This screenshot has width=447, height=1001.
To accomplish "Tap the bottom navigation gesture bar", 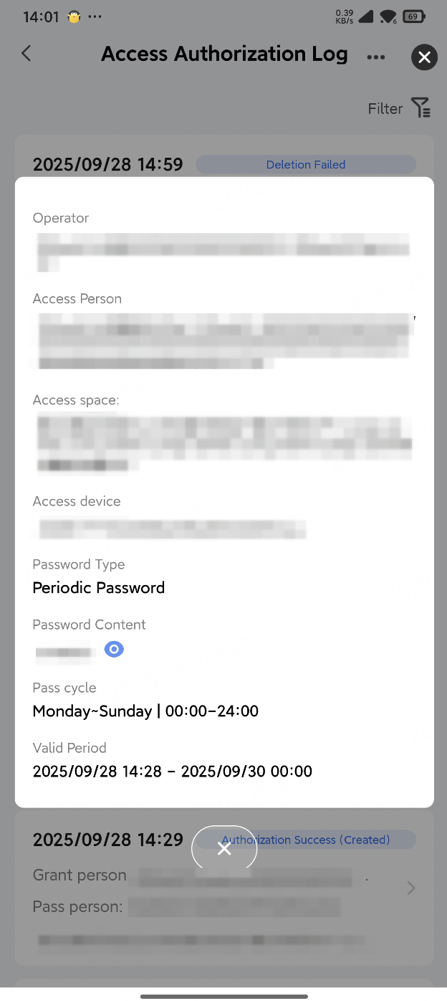I will [223, 995].
